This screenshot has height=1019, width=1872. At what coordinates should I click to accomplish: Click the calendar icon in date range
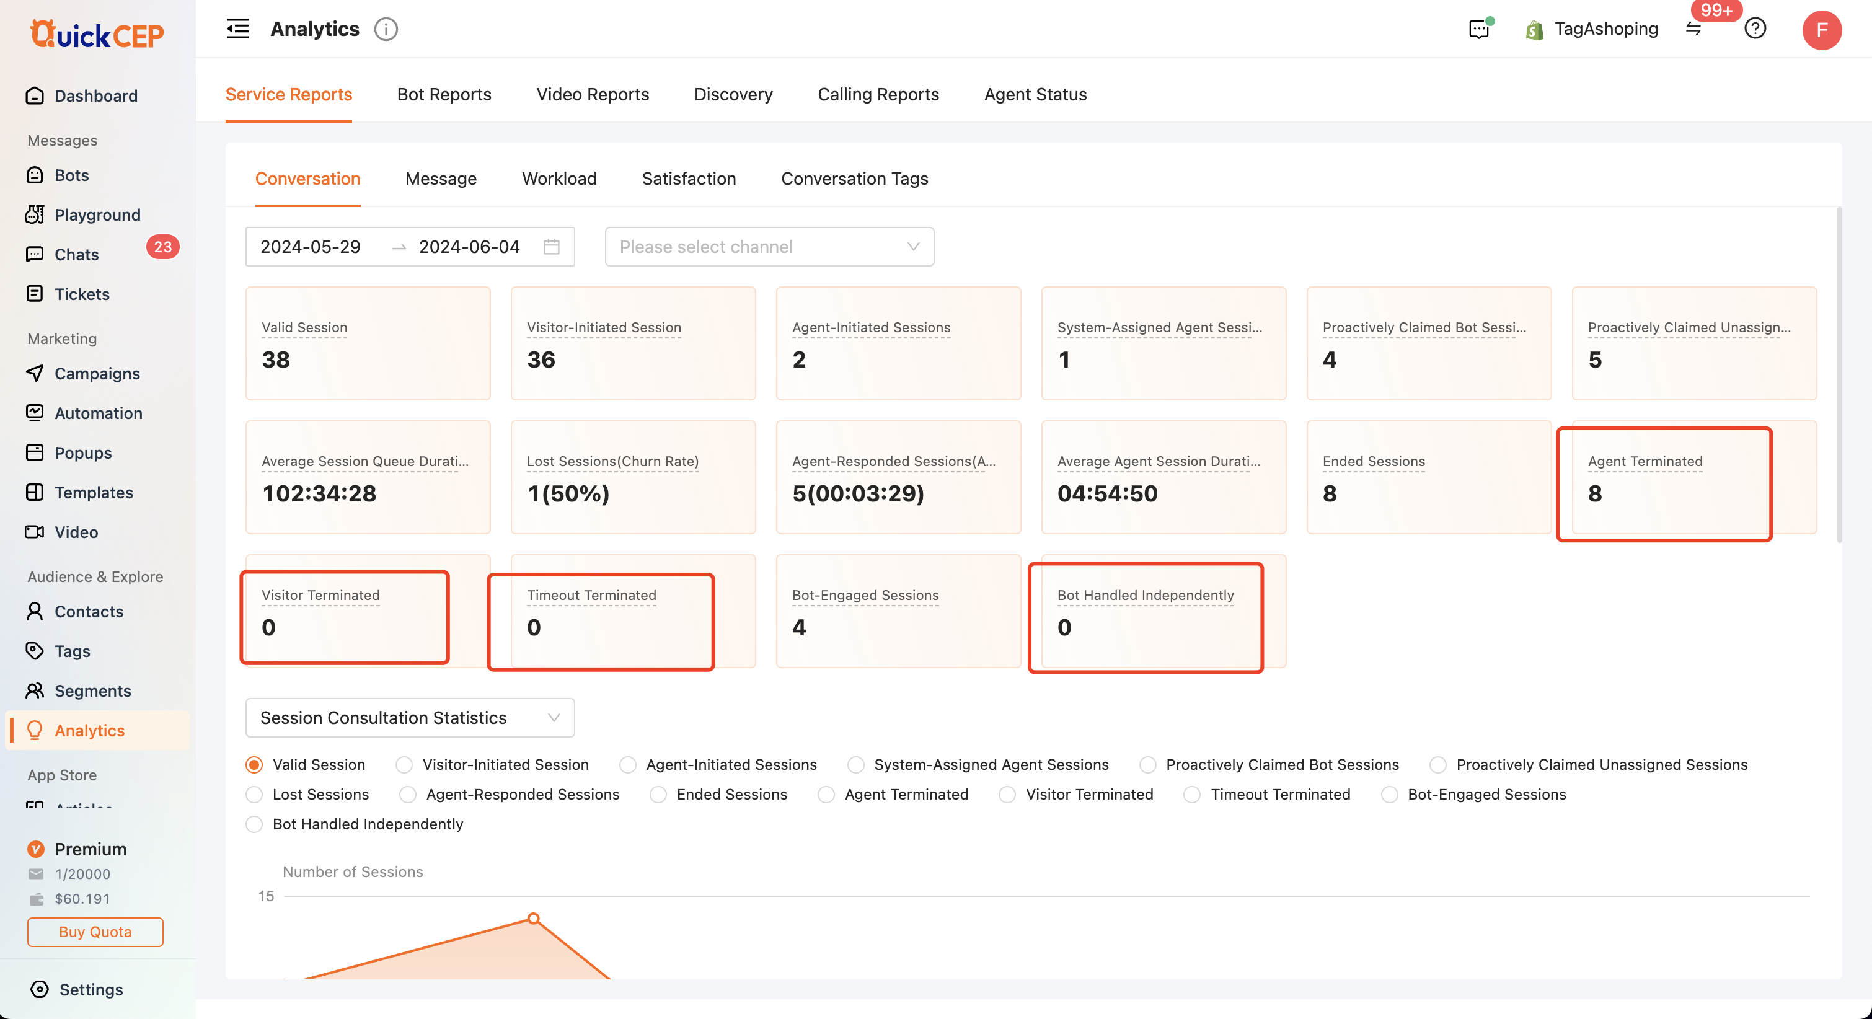tap(552, 247)
